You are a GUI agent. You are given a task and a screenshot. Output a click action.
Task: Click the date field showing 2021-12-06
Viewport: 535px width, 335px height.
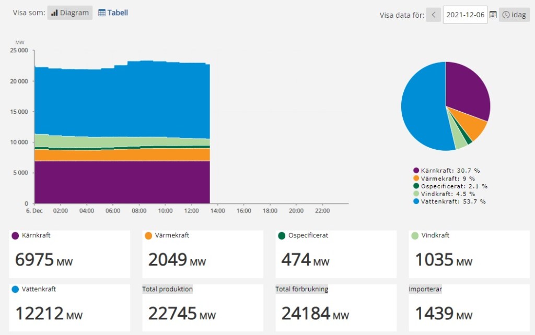(465, 15)
